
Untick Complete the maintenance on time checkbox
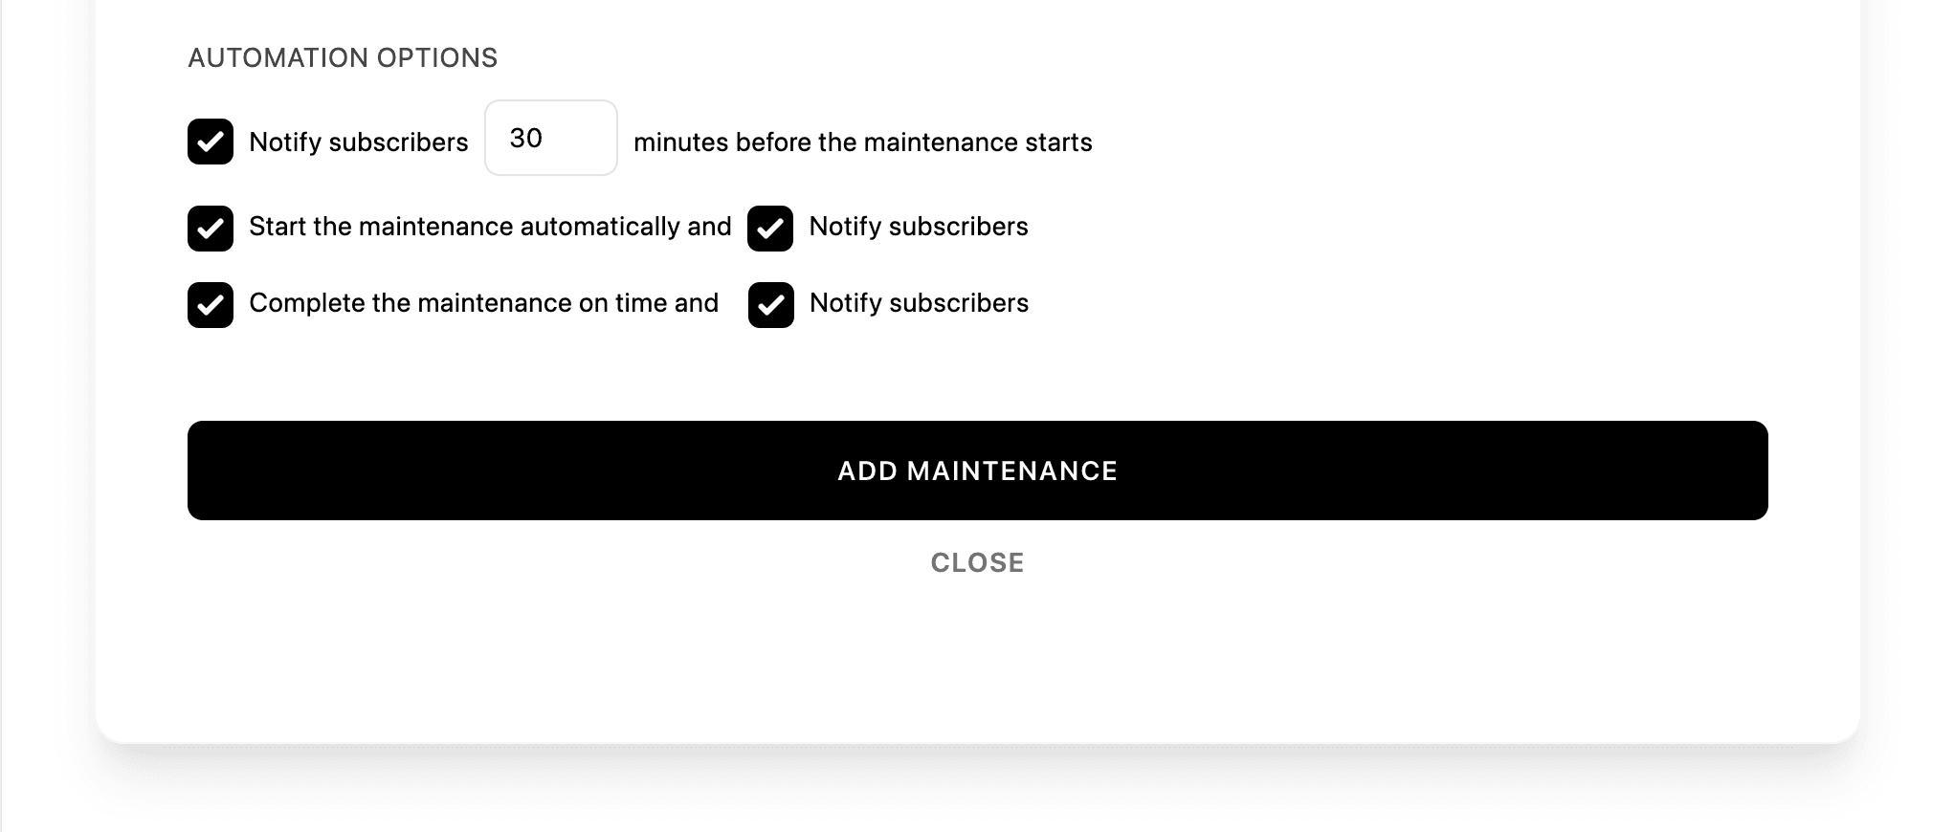211,305
